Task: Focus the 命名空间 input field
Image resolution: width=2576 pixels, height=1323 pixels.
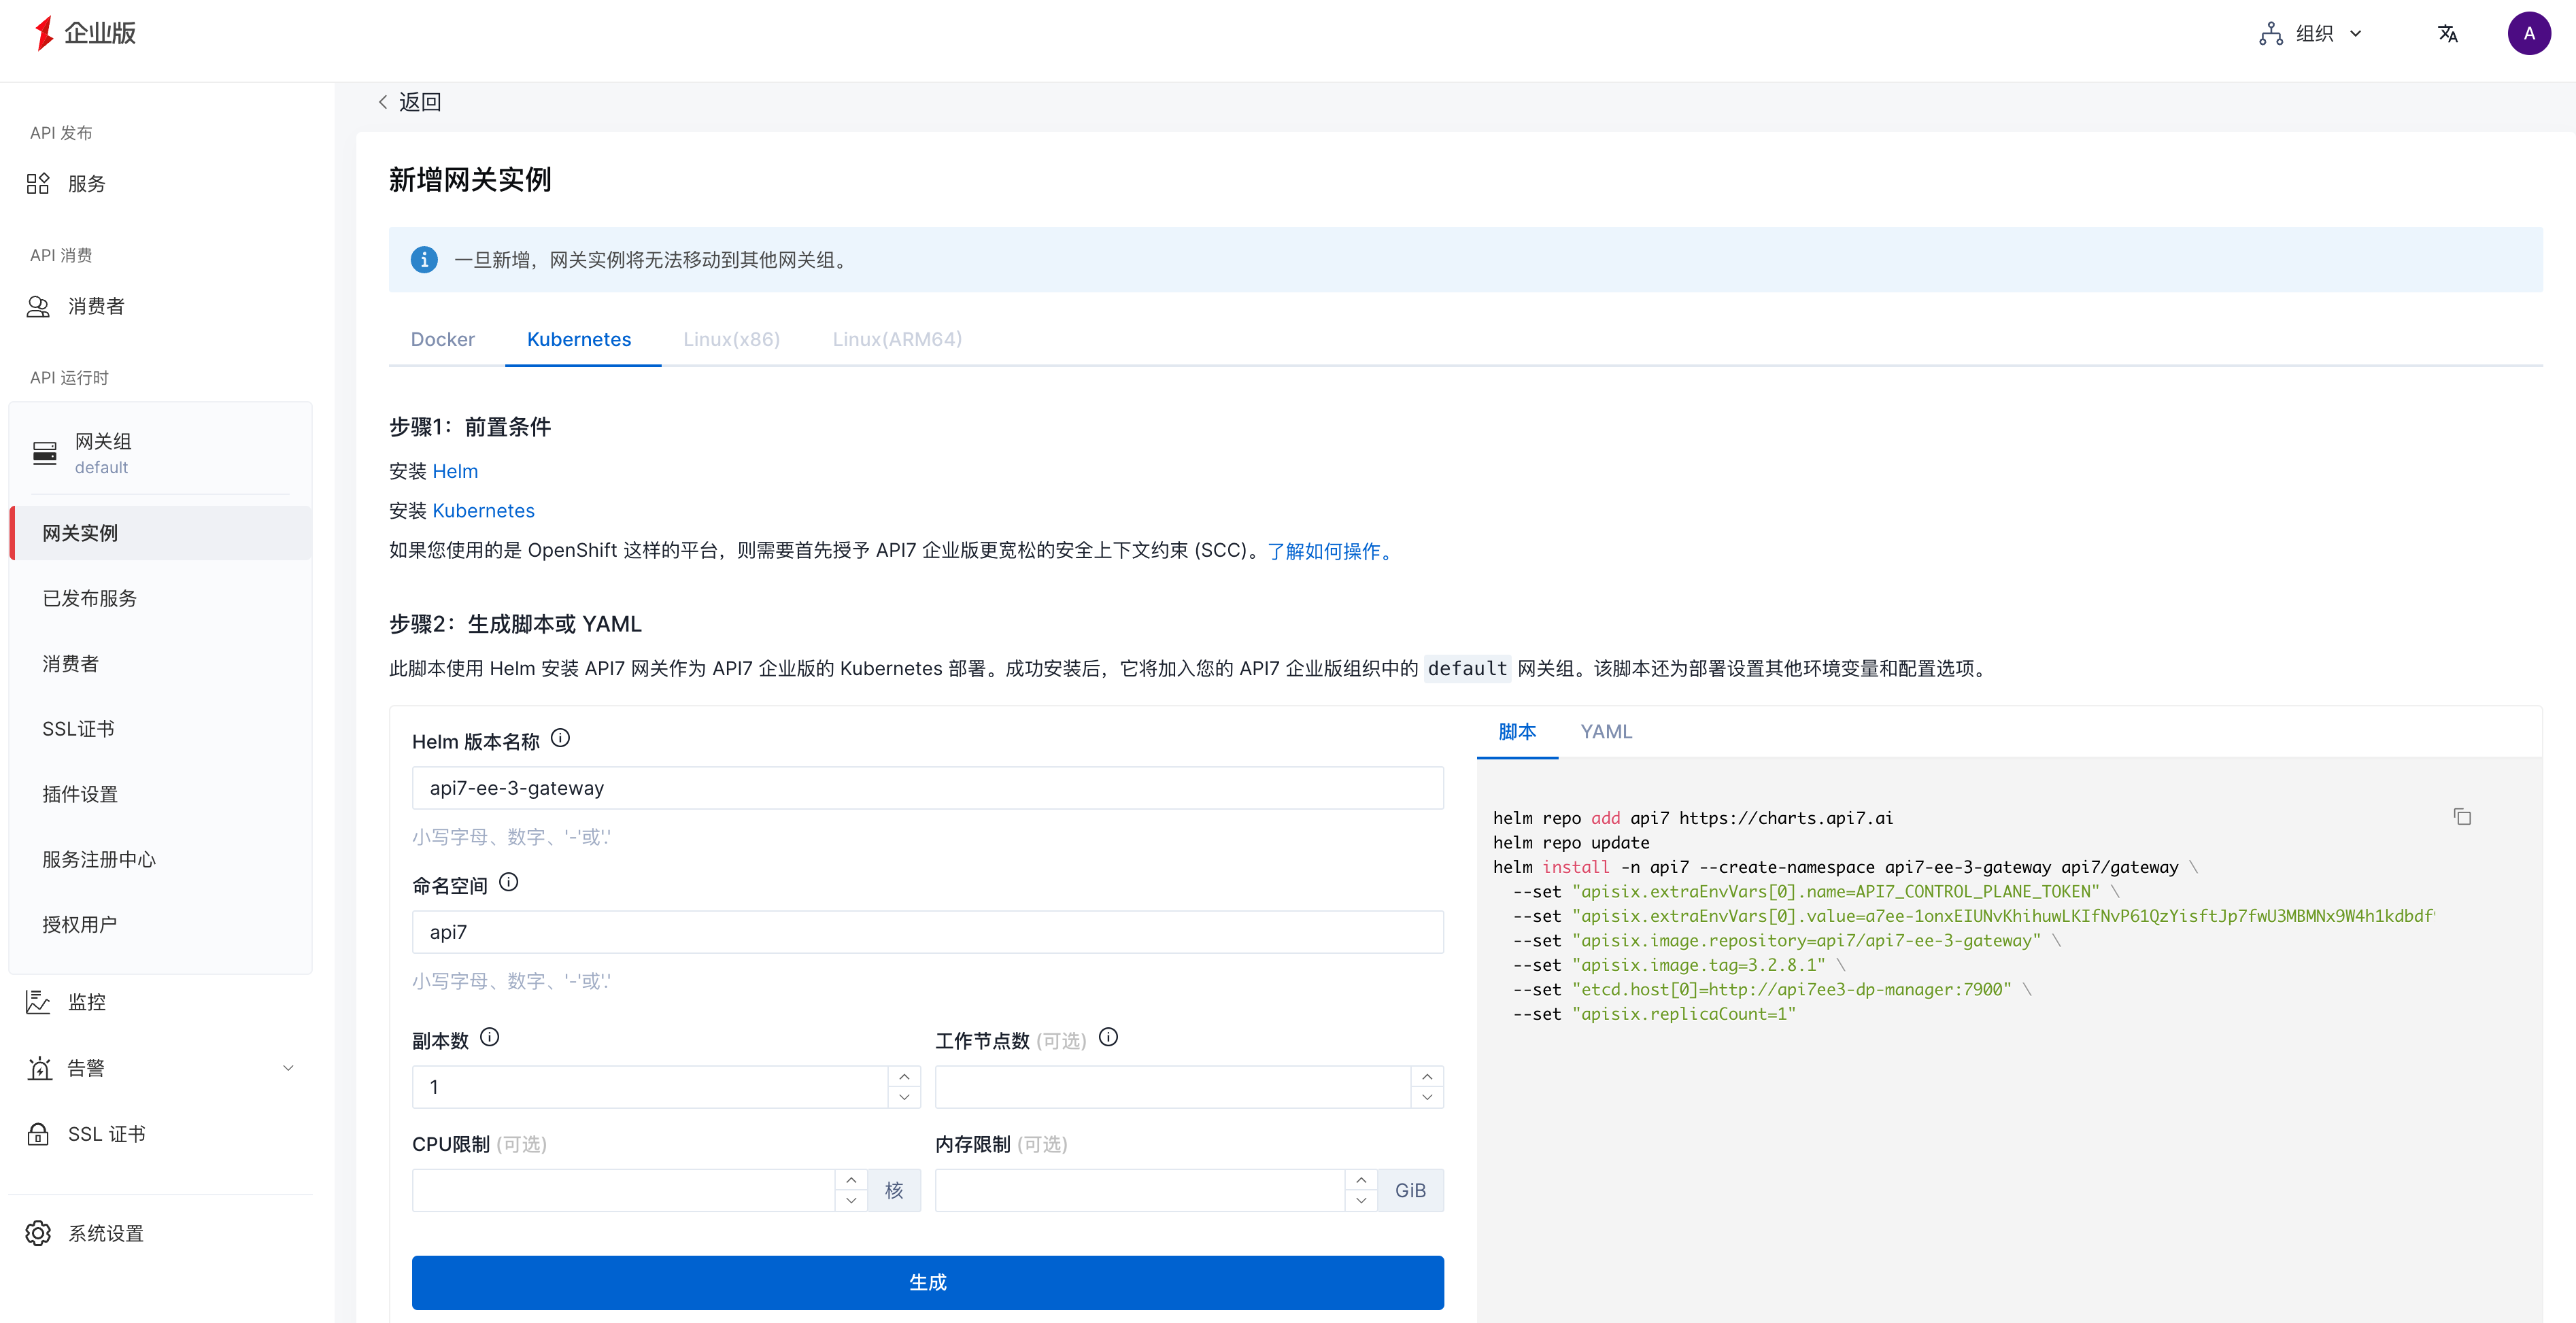Action: pyautogui.click(x=927, y=932)
